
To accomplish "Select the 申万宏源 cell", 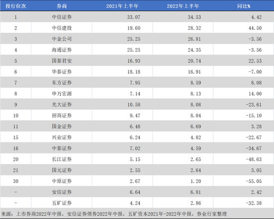I will click(62, 94).
